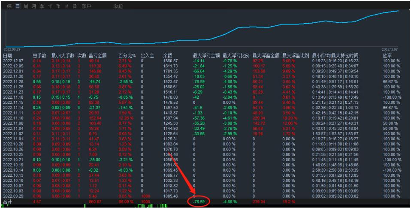Image resolution: width=411 pixels, height=208 pixels.
Task: Select the 日 daily statistics tab
Action: coord(18,6)
